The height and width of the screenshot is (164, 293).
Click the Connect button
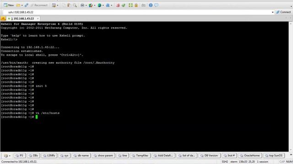click(x=283, y=12)
